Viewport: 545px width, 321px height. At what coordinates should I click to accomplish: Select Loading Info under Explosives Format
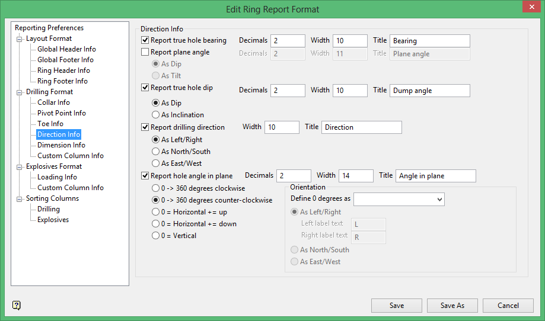tap(57, 177)
